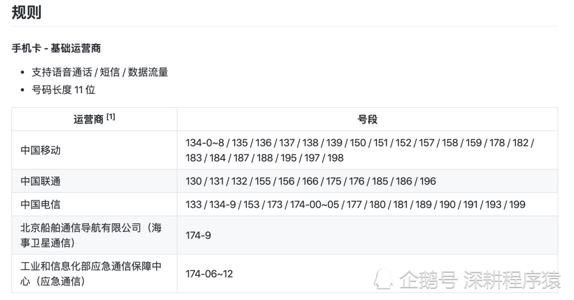This screenshot has width=574, height=300.
Task: Select the 中国移动 row label
Action: coord(40,150)
